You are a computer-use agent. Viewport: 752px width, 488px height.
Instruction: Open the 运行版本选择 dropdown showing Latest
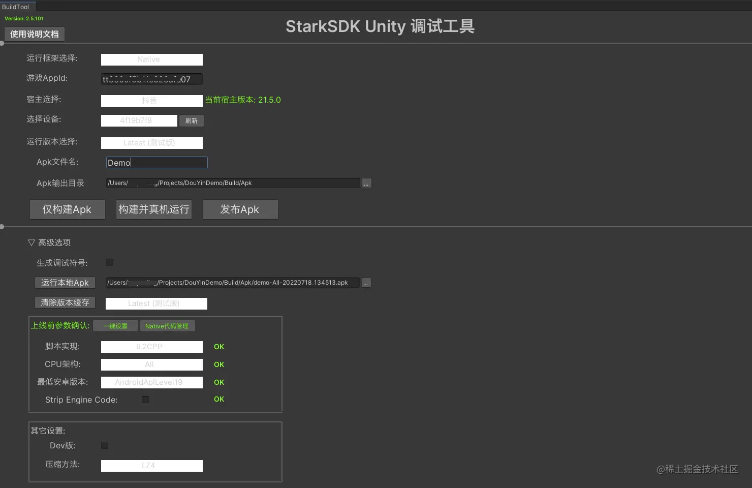tap(152, 143)
